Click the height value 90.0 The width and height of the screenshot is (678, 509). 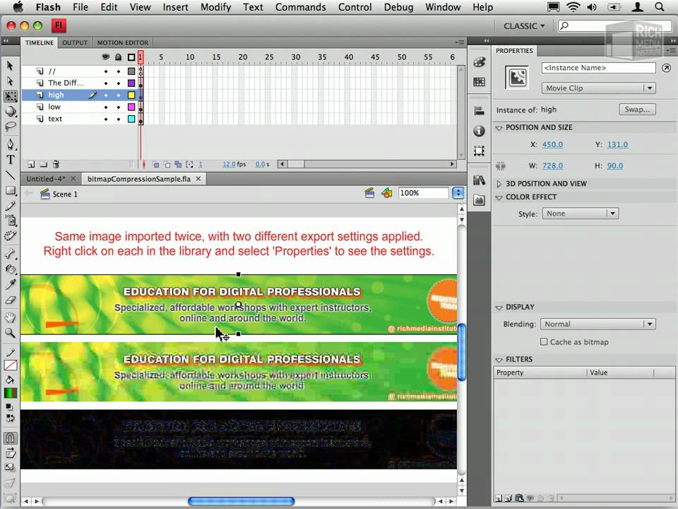[615, 165]
